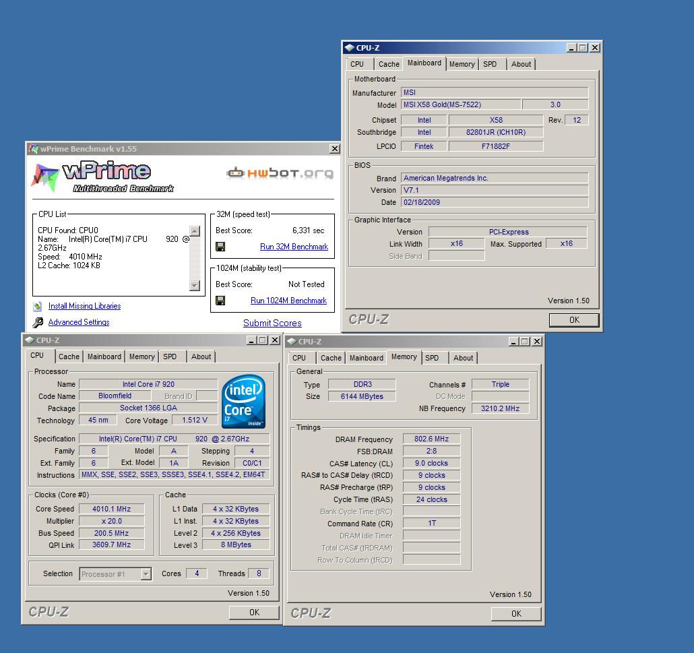Viewport: 694px width, 653px height.
Task: Minimize the CPU-Z Memory window
Action: [x=513, y=342]
